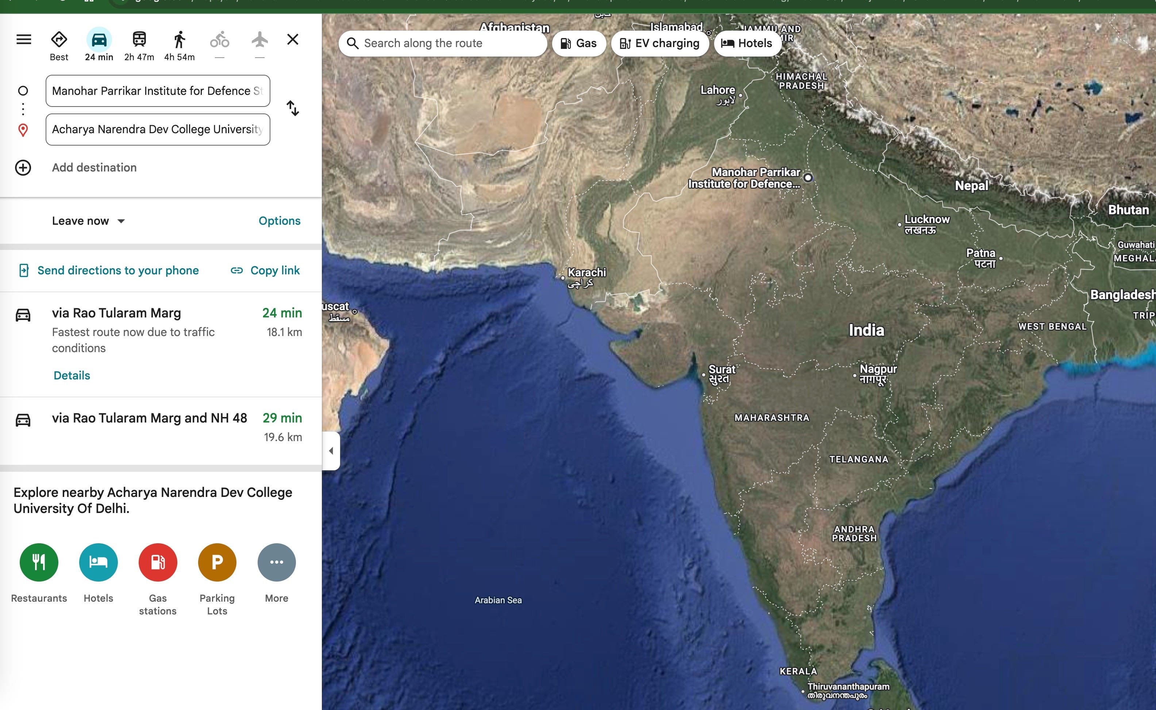Edit the Manohar Parrikar Institute starting point
Viewport: 1156px width, 710px height.
click(158, 90)
